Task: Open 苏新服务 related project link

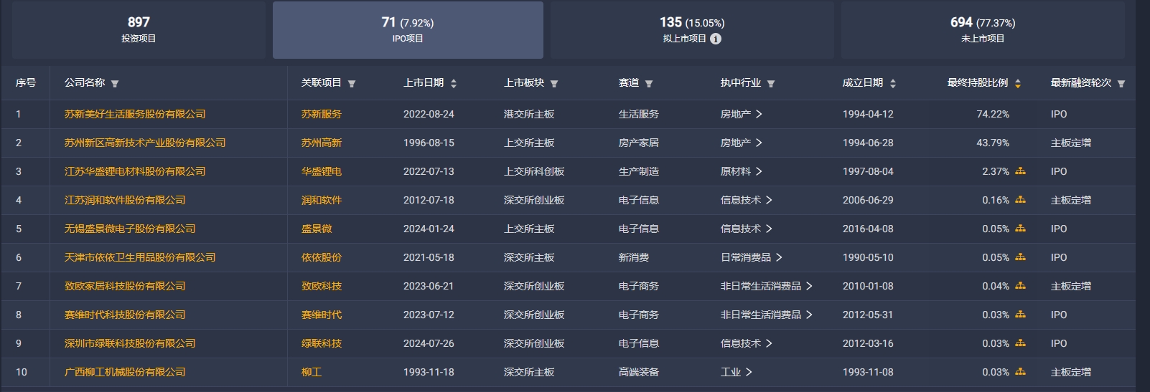Action: [x=322, y=114]
